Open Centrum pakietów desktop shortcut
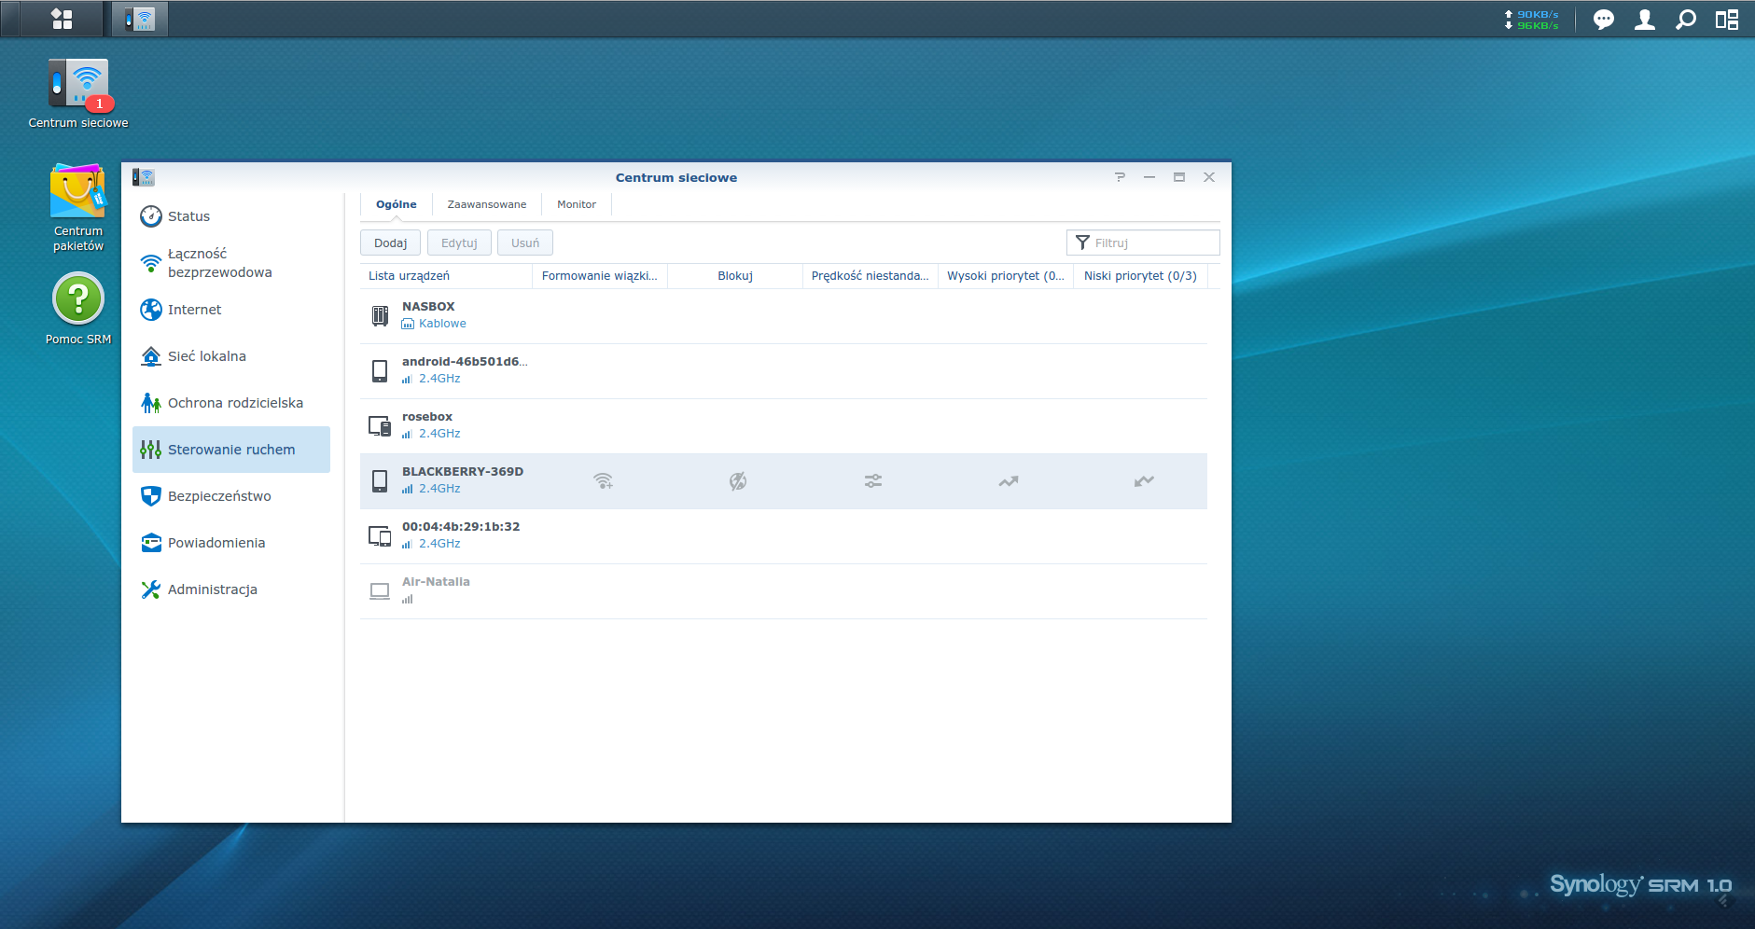1755x929 pixels. click(78, 208)
